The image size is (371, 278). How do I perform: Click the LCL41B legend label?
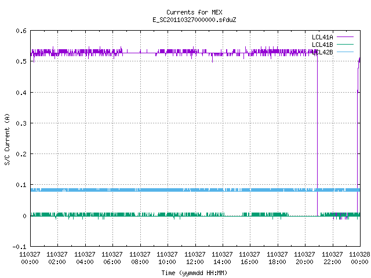[x=322, y=45]
